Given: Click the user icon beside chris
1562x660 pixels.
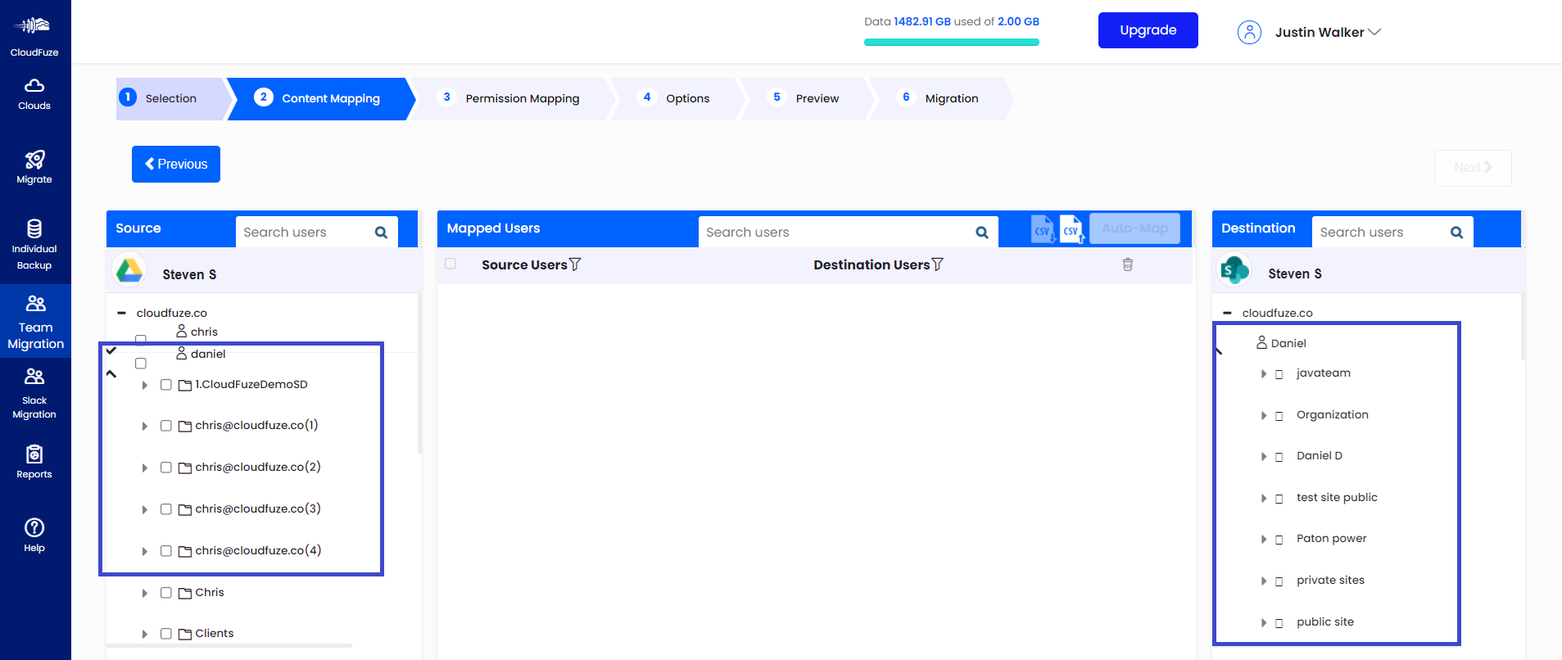Looking at the screenshot, I should (x=182, y=331).
